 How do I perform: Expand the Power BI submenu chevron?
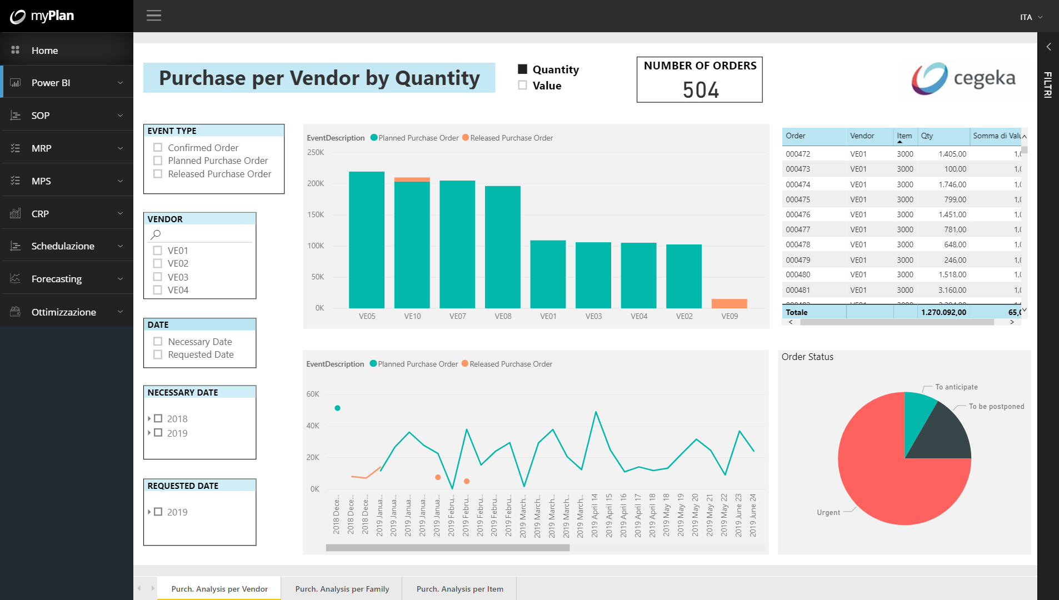(x=121, y=83)
